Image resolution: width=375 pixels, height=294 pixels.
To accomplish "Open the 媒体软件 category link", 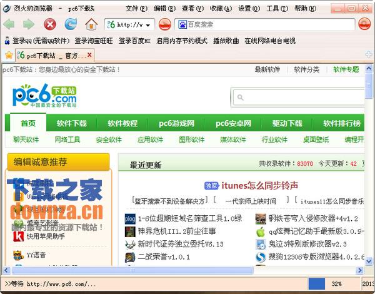I will (233, 139).
